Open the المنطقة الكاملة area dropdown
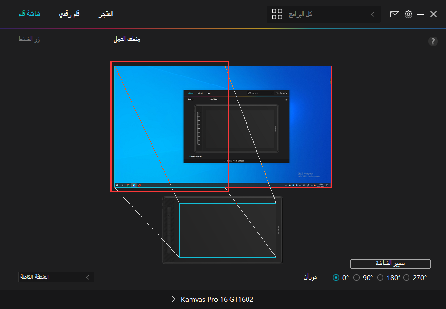This screenshot has height=309, width=446. click(x=56, y=277)
